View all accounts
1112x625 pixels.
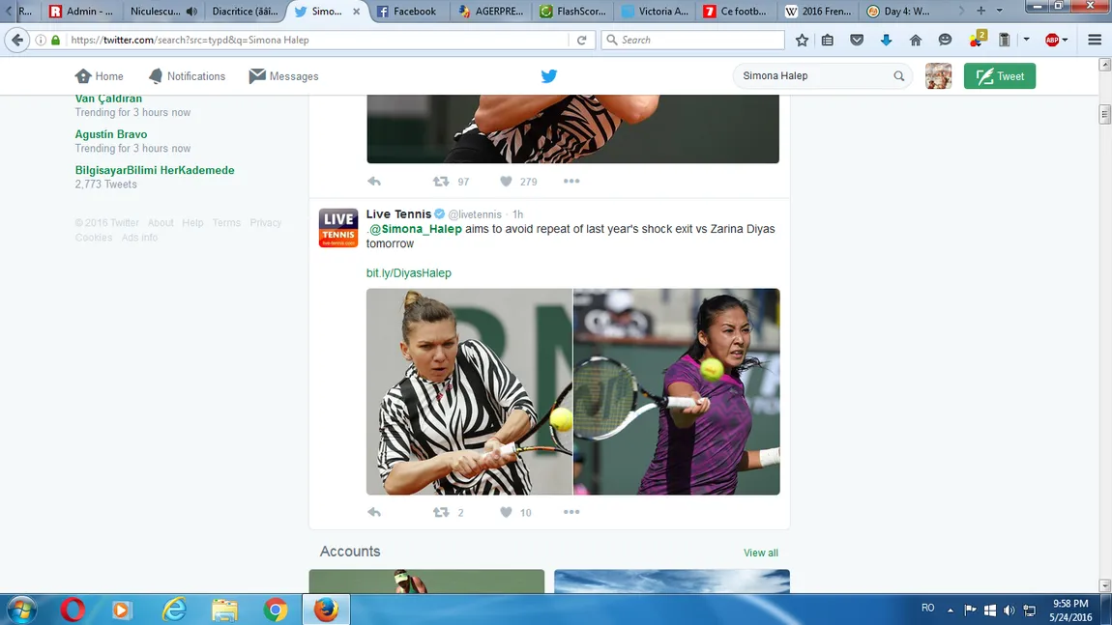click(760, 553)
